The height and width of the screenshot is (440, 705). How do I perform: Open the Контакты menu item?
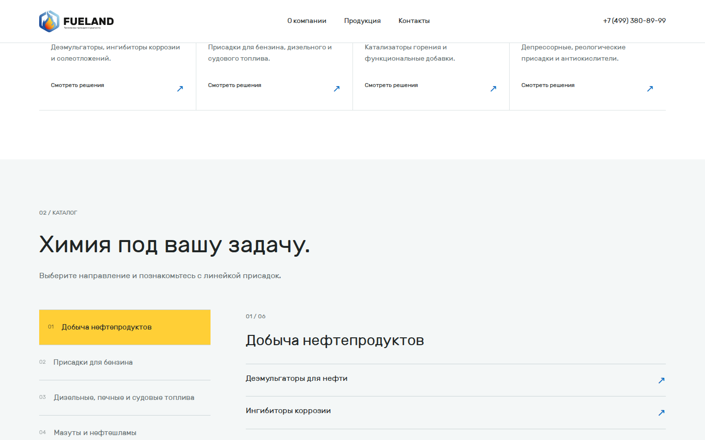coord(414,21)
